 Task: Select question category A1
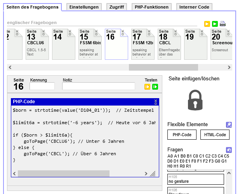tap(176, 156)
